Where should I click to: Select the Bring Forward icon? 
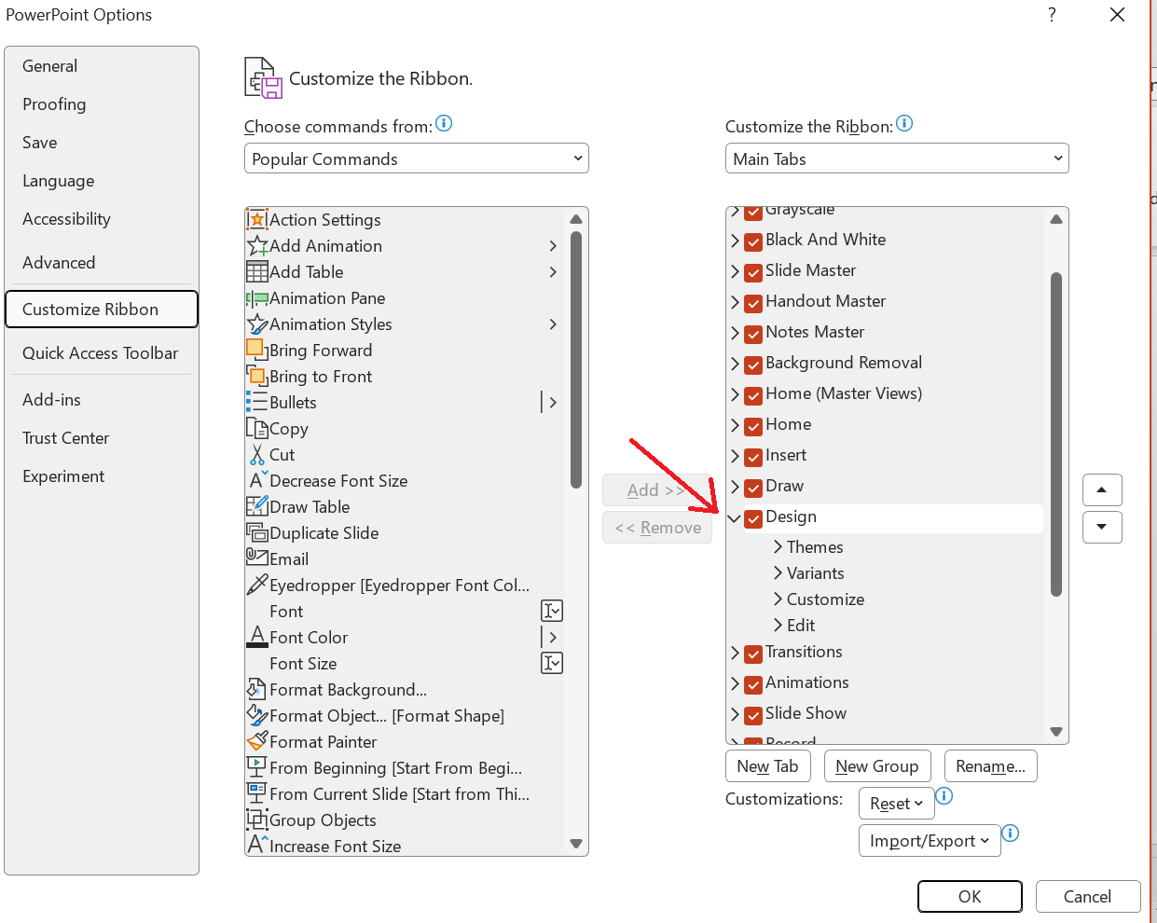256,350
